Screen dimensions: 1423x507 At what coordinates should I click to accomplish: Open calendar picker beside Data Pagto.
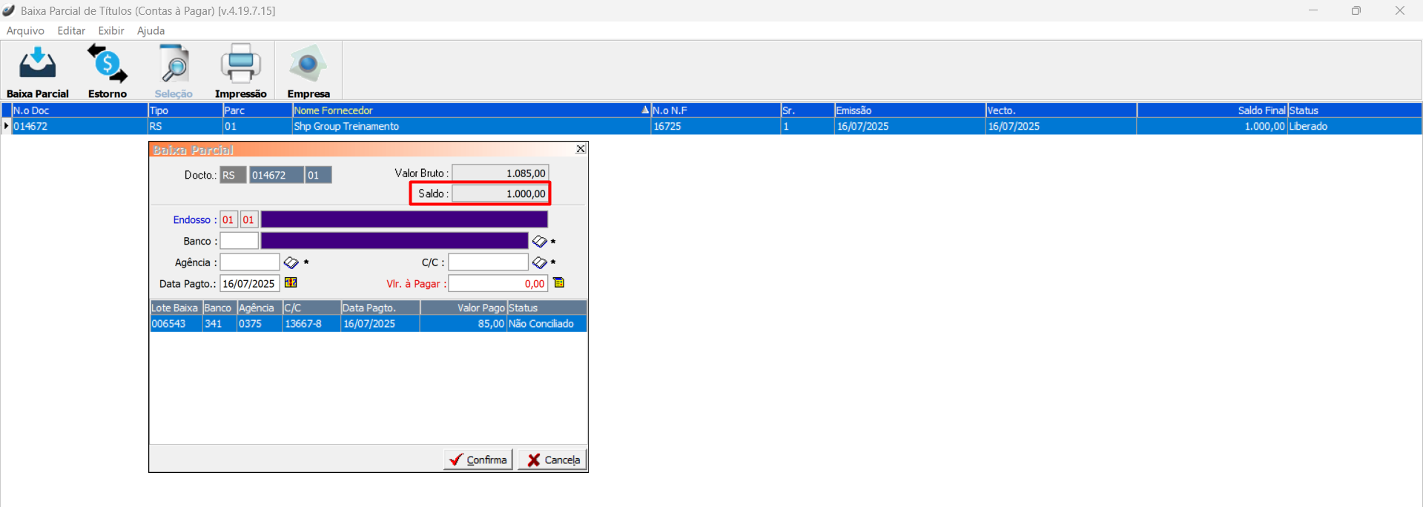click(x=291, y=283)
